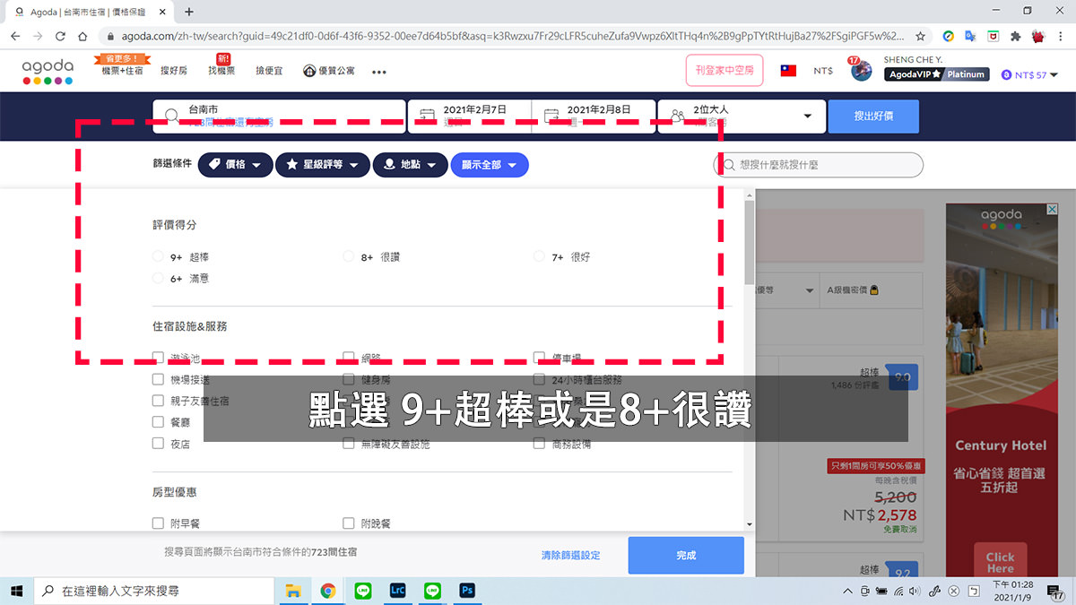Screen dimensions: 1076x605
Task: Open the SHENG CHE Y. profile avatar
Action: [861, 70]
